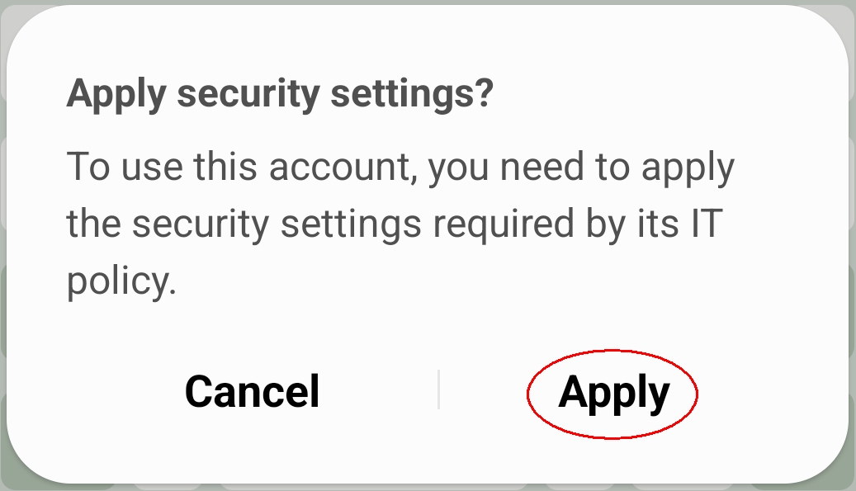Accept the IT policy by pressing Apply
This screenshot has height=491, width=856.
[x=613, y=391]
